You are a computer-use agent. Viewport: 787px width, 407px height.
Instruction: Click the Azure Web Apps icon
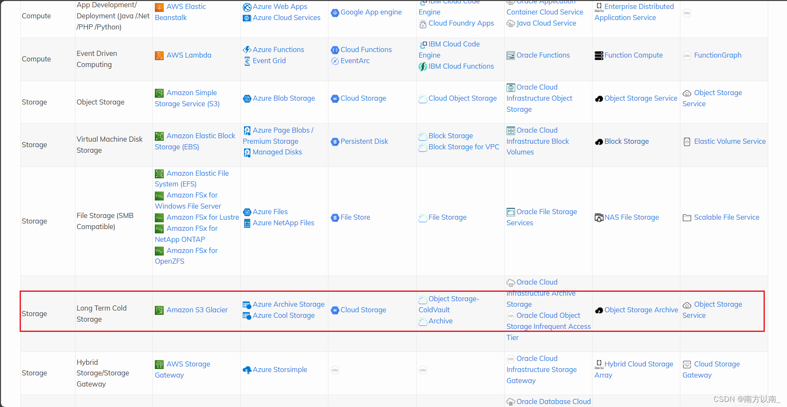pos(247,7)
